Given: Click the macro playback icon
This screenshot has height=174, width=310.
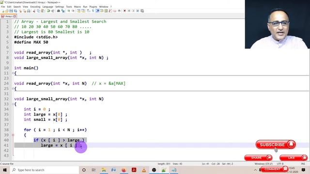Looking at the screenshot, I should point(133,11).
